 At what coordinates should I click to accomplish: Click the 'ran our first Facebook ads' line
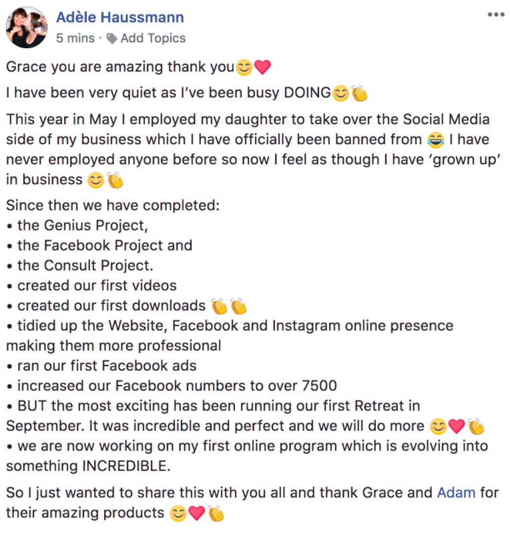pyautogui.click(x=107, y=366)
